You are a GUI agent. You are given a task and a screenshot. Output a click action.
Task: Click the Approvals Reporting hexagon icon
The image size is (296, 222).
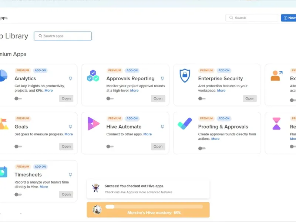tap(93, 75)
